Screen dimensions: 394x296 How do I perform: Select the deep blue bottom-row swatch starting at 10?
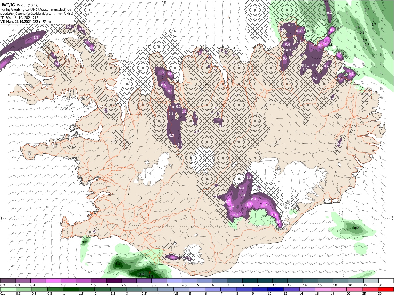tap(275, 289)
